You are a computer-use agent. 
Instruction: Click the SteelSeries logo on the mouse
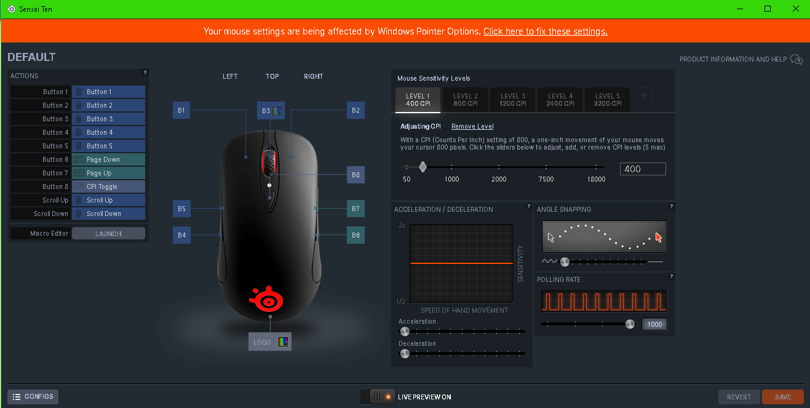pos(266,299)
